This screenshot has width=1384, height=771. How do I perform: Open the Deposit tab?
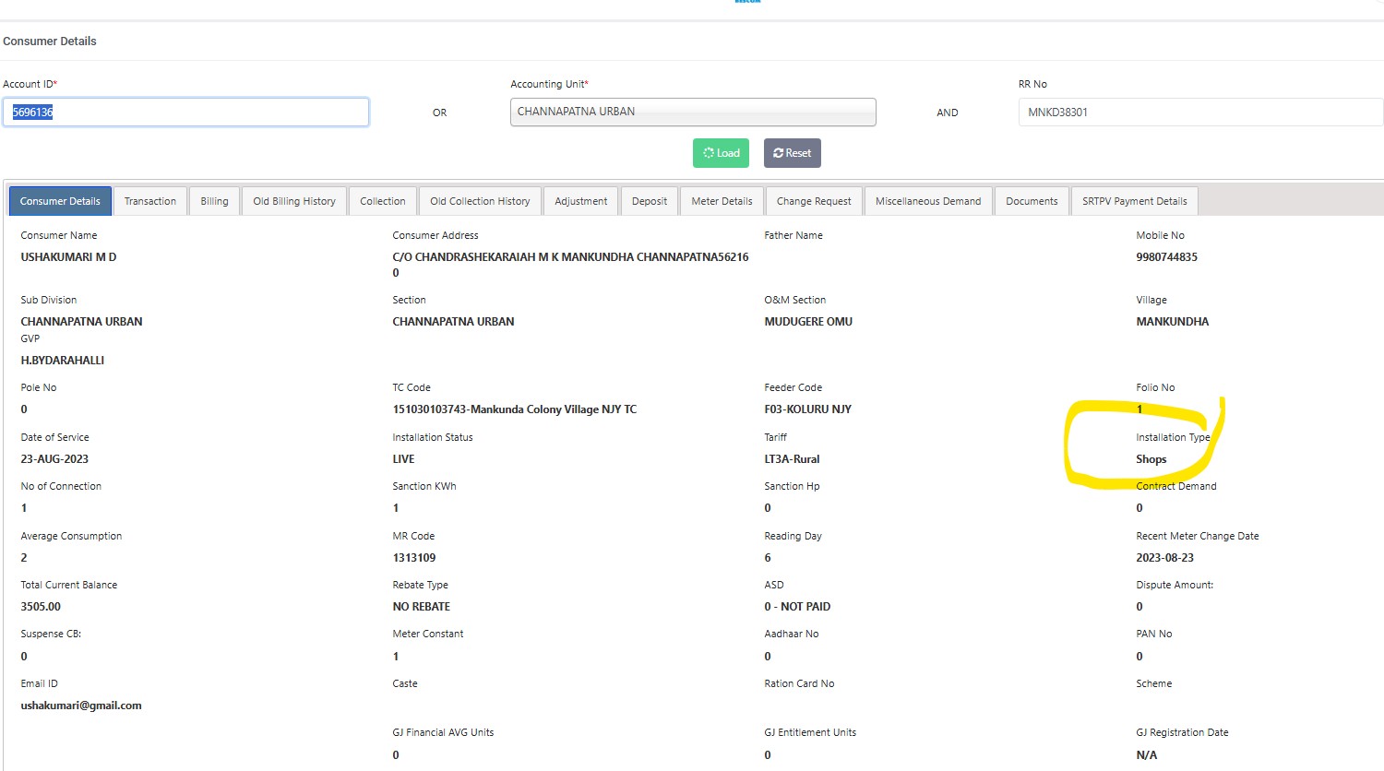[x=650, y=201]
